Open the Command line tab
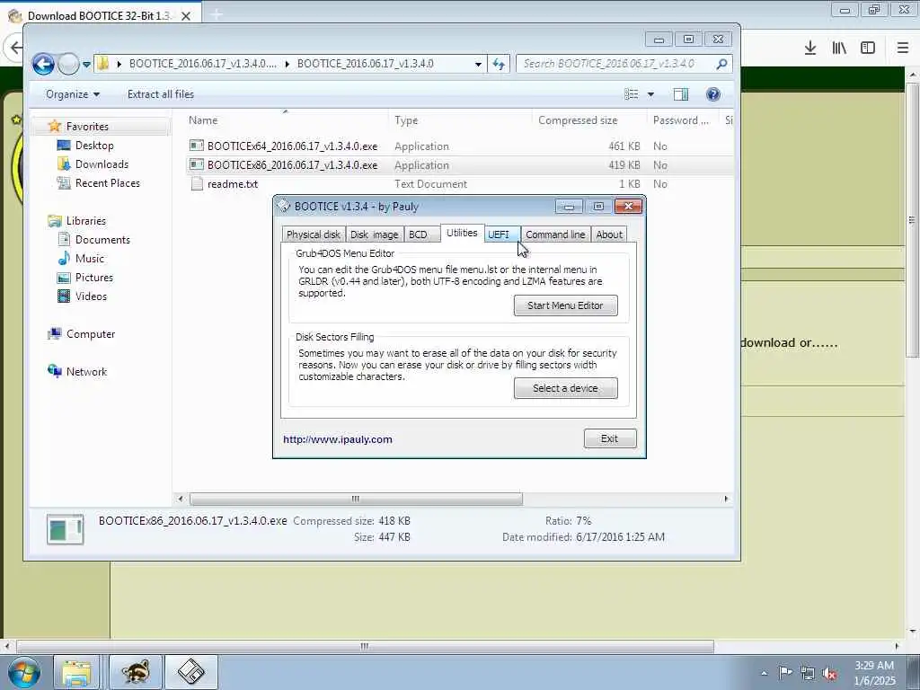 click(555, 234)
